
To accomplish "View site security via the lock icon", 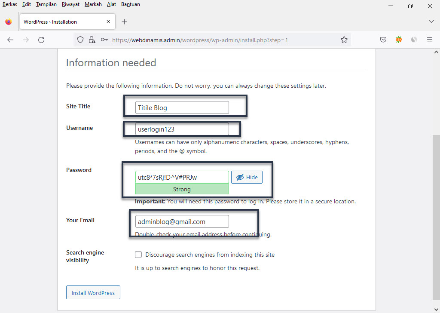I will (92, 39).
